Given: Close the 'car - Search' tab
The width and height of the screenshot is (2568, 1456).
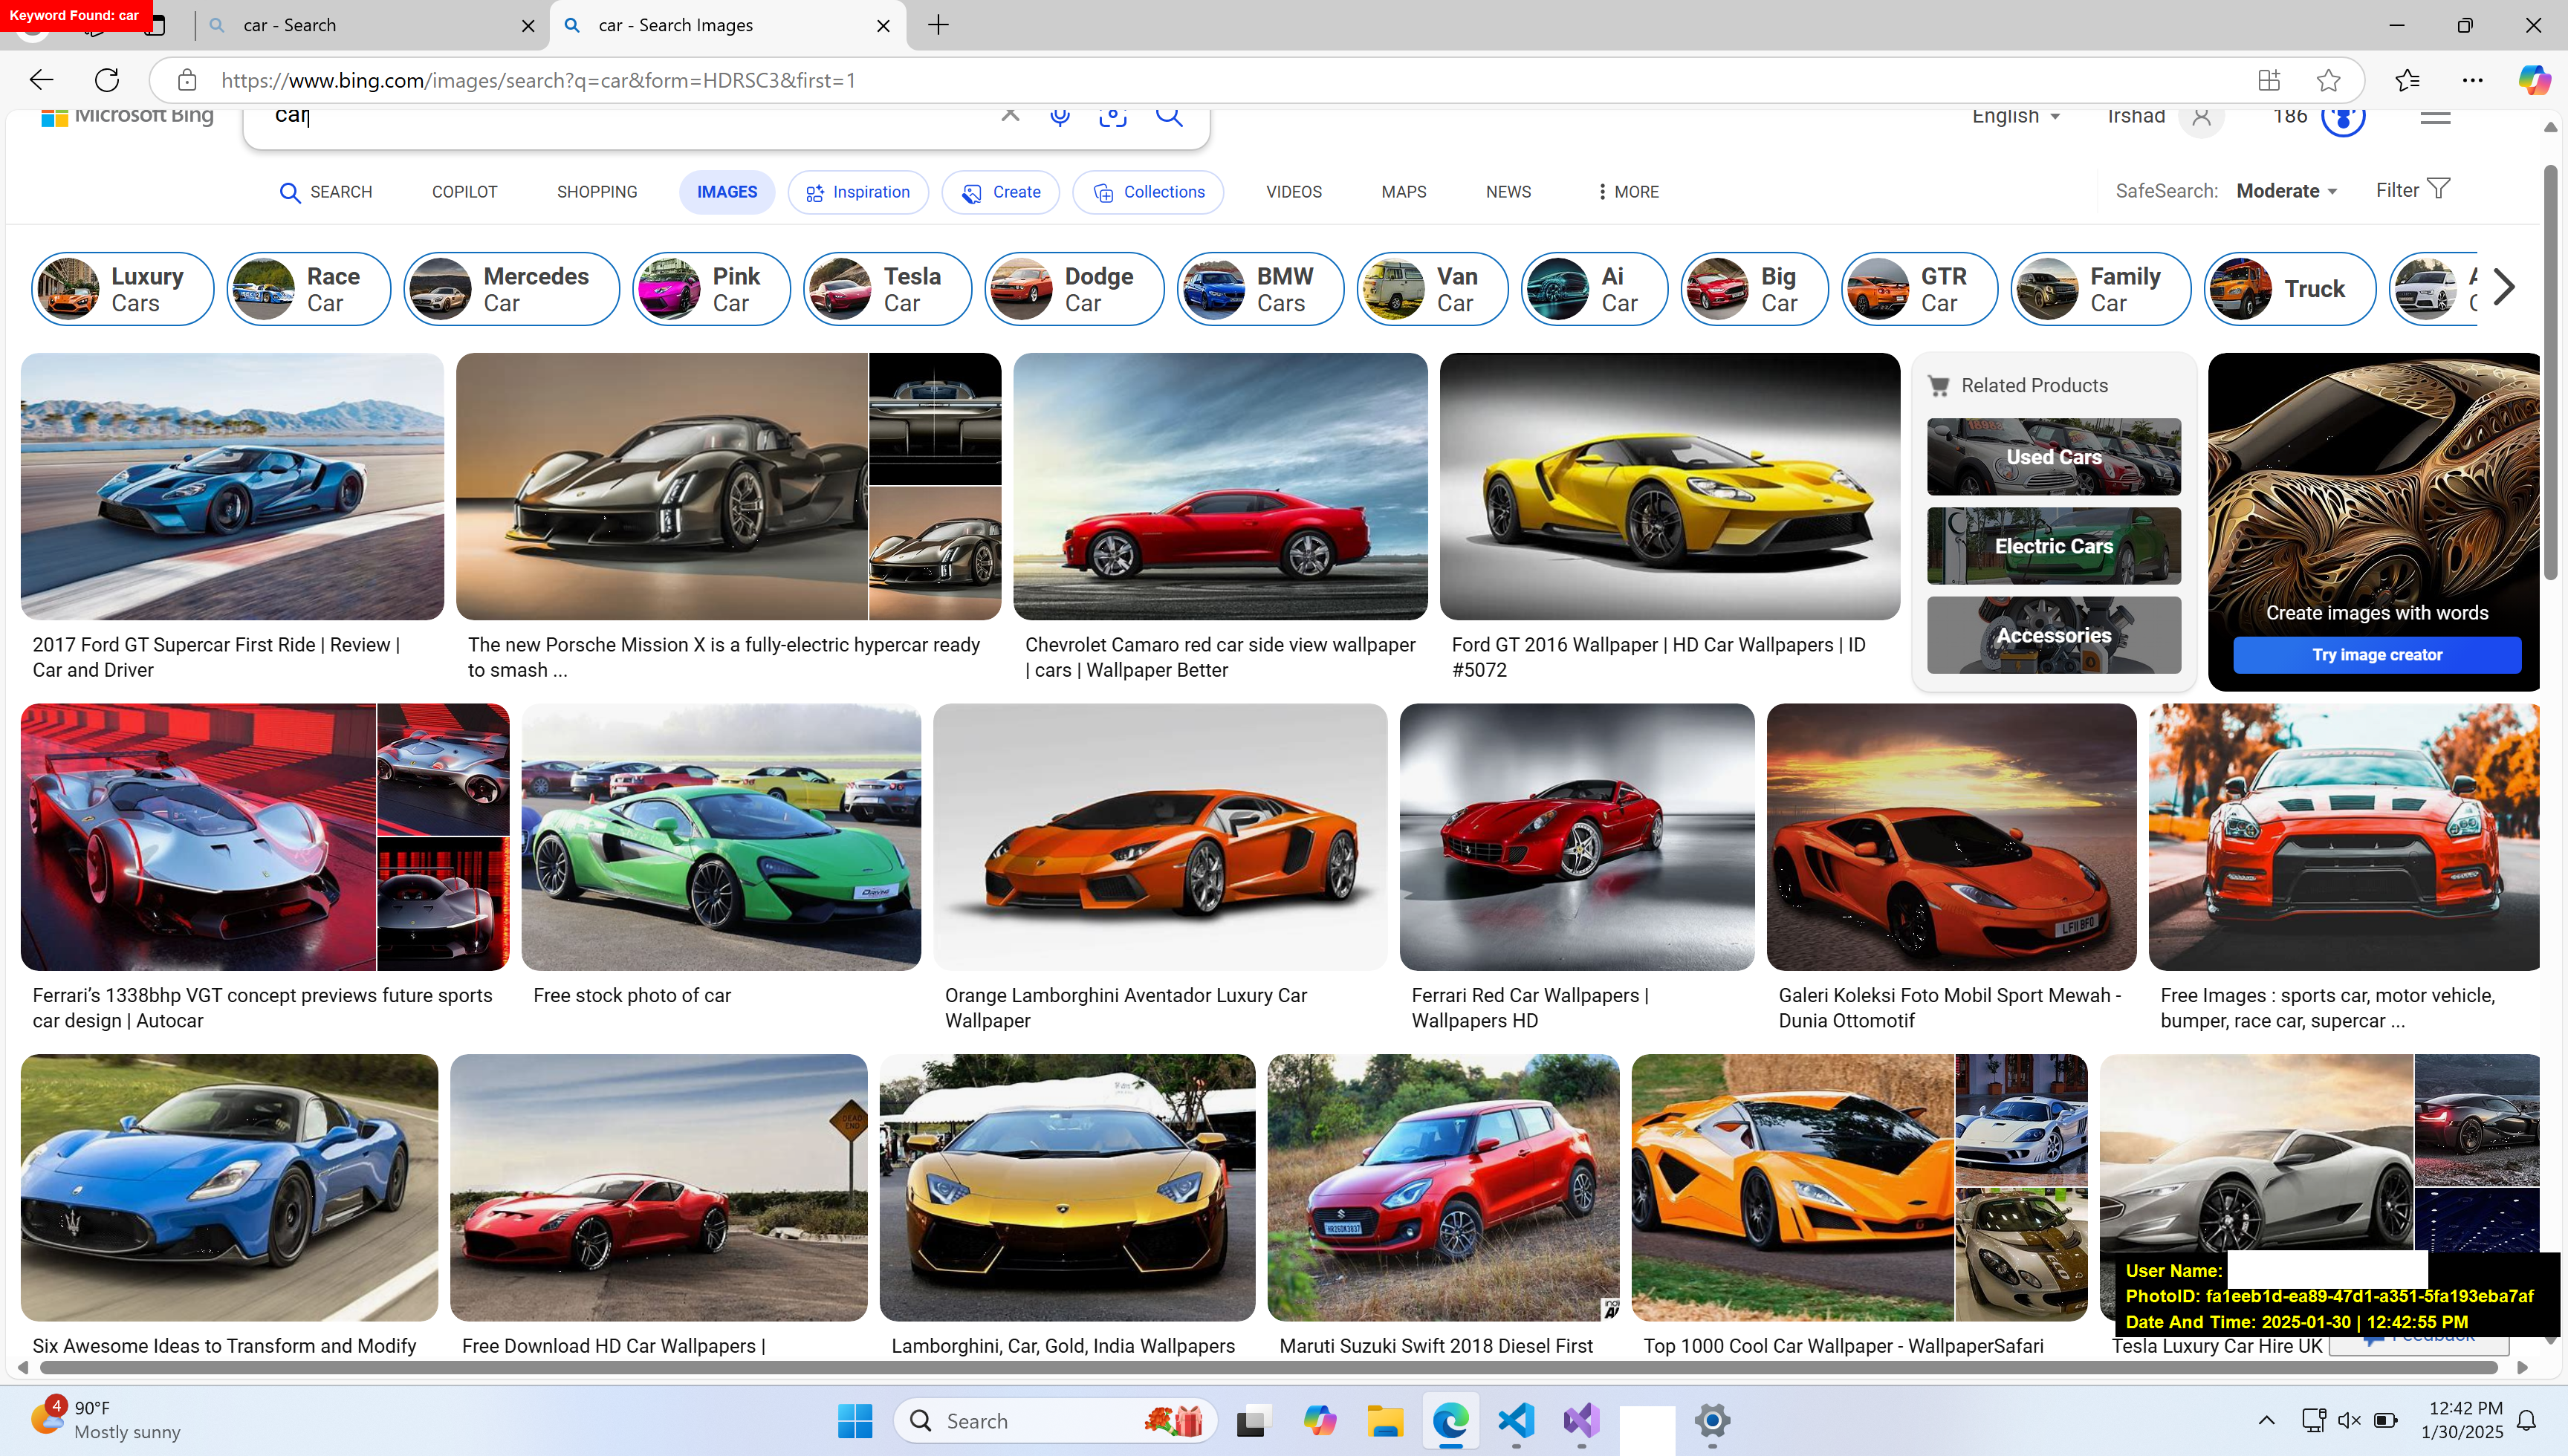Looking at the screenshot, I should point(528,26).
